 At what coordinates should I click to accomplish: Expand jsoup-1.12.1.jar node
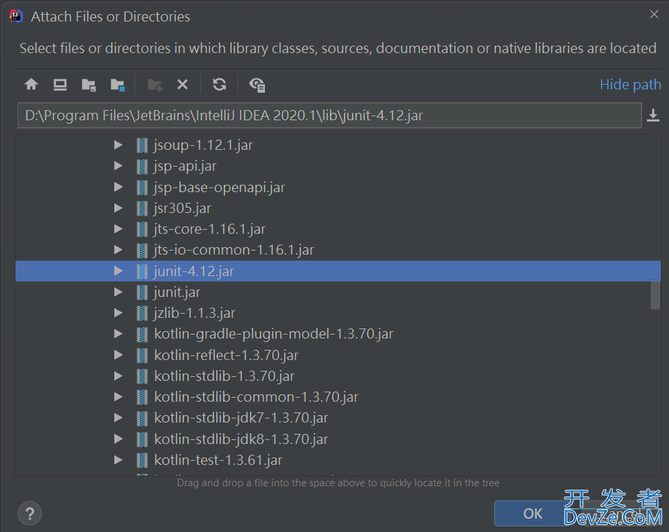tap(118, 145)
